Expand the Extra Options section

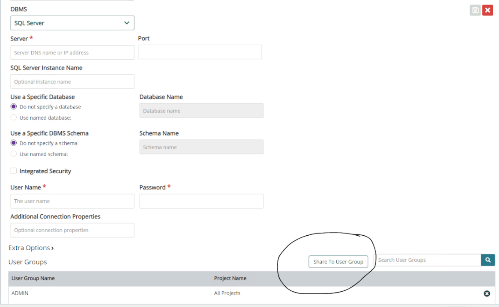pyautogui.click(x=31, y=248)
